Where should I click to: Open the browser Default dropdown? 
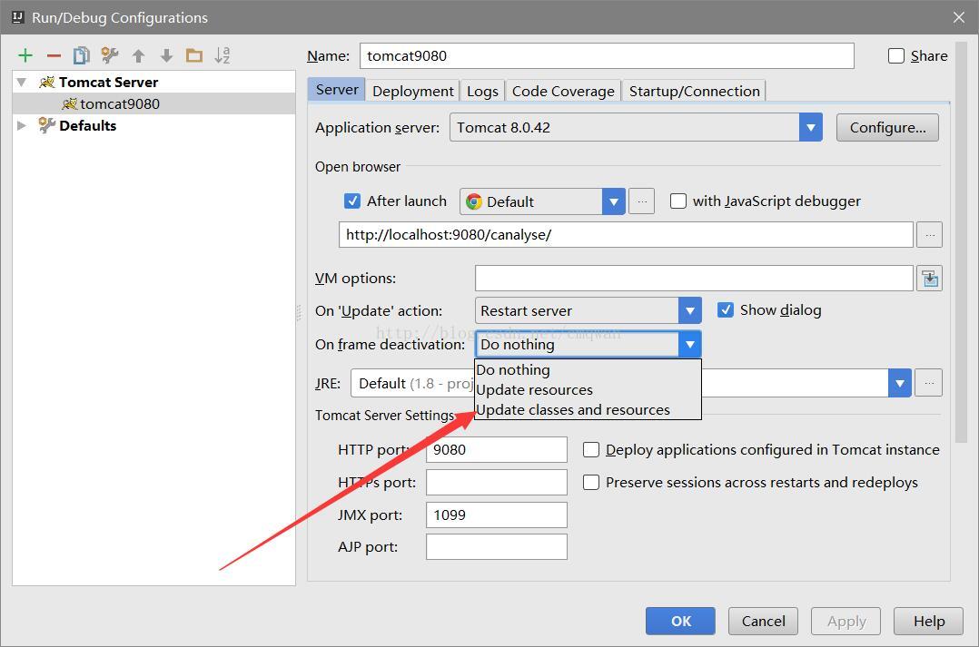[614, 201]
